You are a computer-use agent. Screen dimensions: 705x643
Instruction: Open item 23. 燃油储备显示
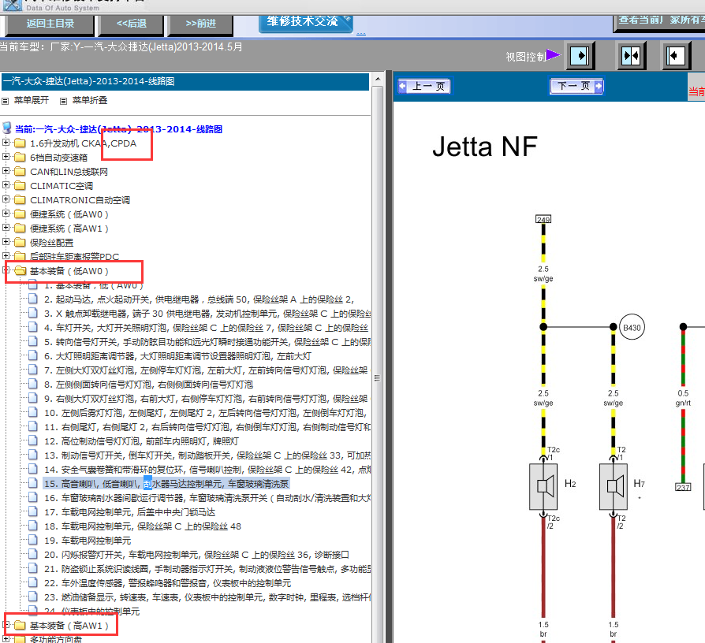[207, 597]
